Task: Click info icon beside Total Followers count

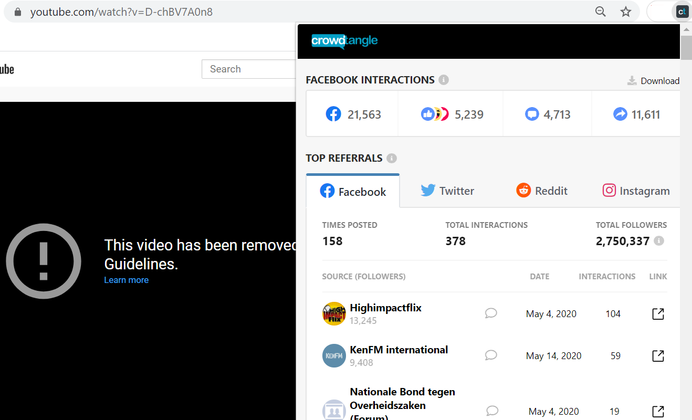Action: 659,241
